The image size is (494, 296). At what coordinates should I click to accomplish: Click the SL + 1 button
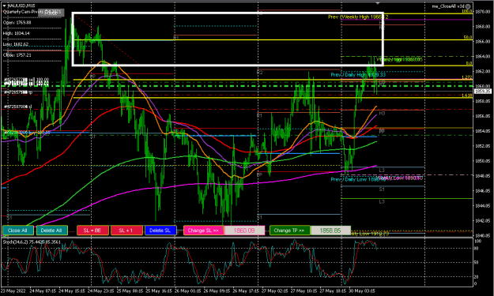pos(126,230)
